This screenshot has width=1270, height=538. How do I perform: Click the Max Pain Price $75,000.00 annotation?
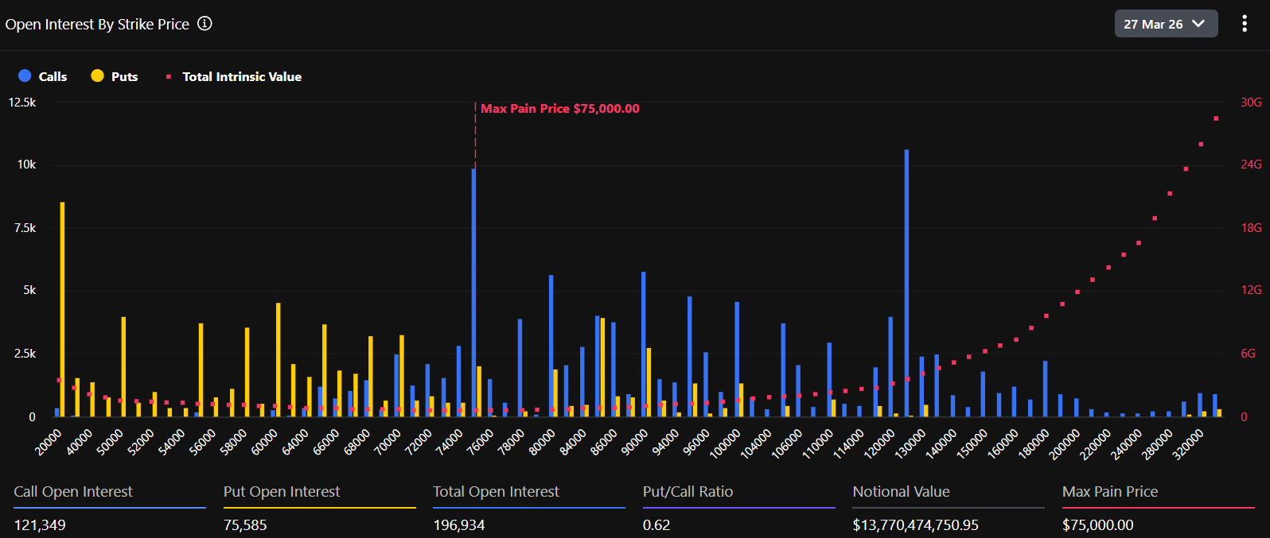pos(559,109)
